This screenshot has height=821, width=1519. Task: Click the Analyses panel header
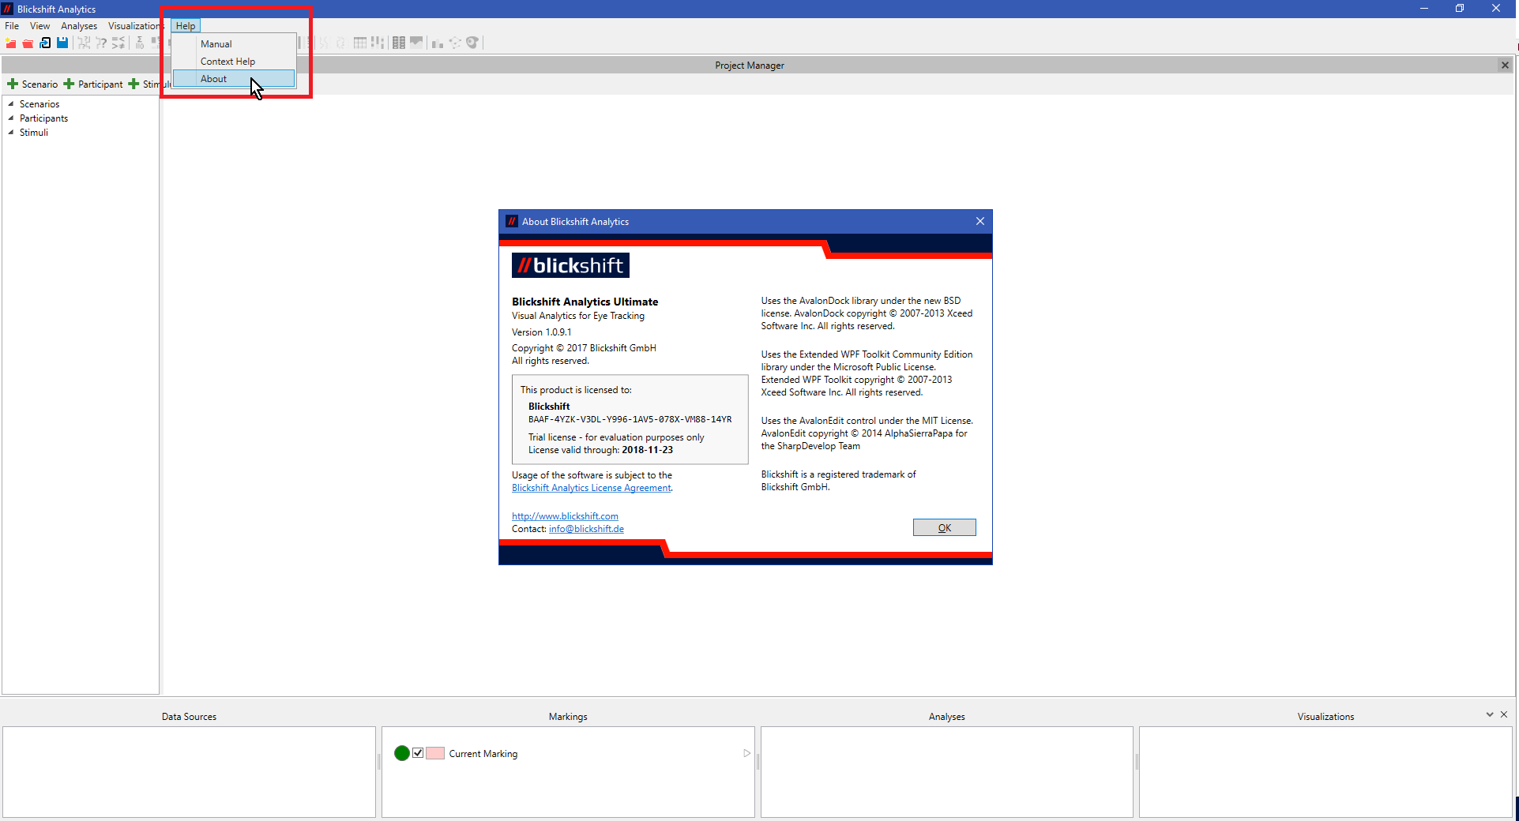coord(946,717)
